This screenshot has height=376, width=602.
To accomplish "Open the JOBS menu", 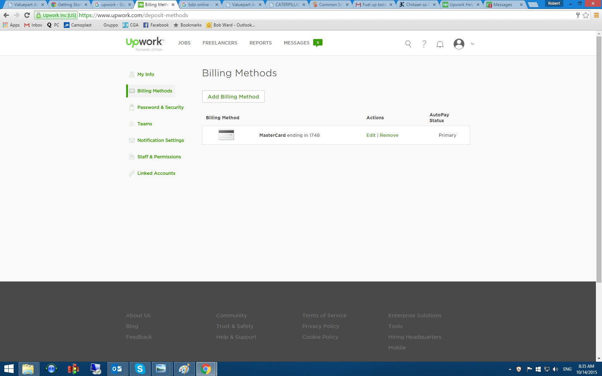I will pyautogui.click(x=184, y=43).
